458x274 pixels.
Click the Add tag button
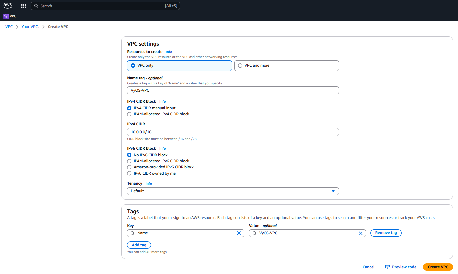(x=139, y=245)
